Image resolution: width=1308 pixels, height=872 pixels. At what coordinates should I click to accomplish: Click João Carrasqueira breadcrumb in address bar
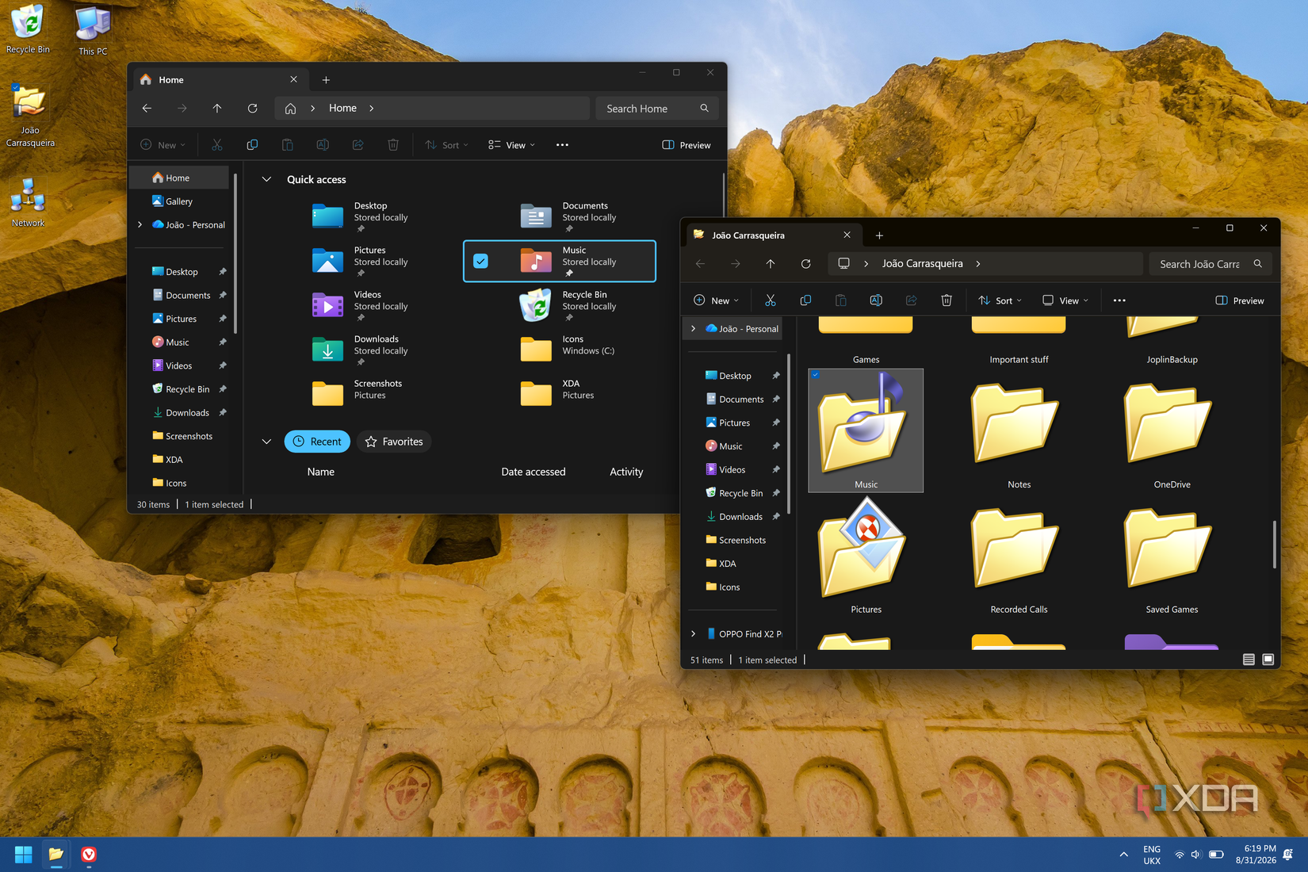pyautogui.click(x=923, y=264)
